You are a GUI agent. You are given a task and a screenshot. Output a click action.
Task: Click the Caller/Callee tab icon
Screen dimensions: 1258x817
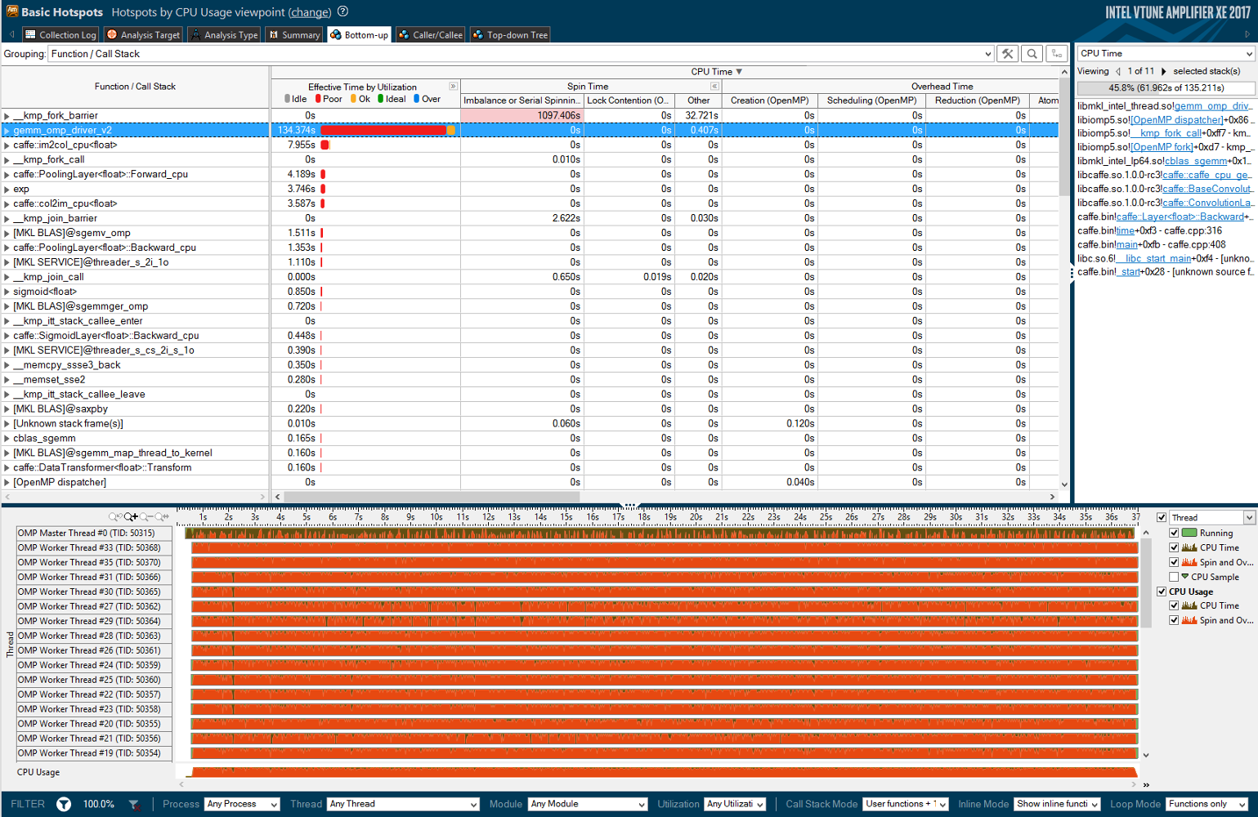tap(404, 34)
